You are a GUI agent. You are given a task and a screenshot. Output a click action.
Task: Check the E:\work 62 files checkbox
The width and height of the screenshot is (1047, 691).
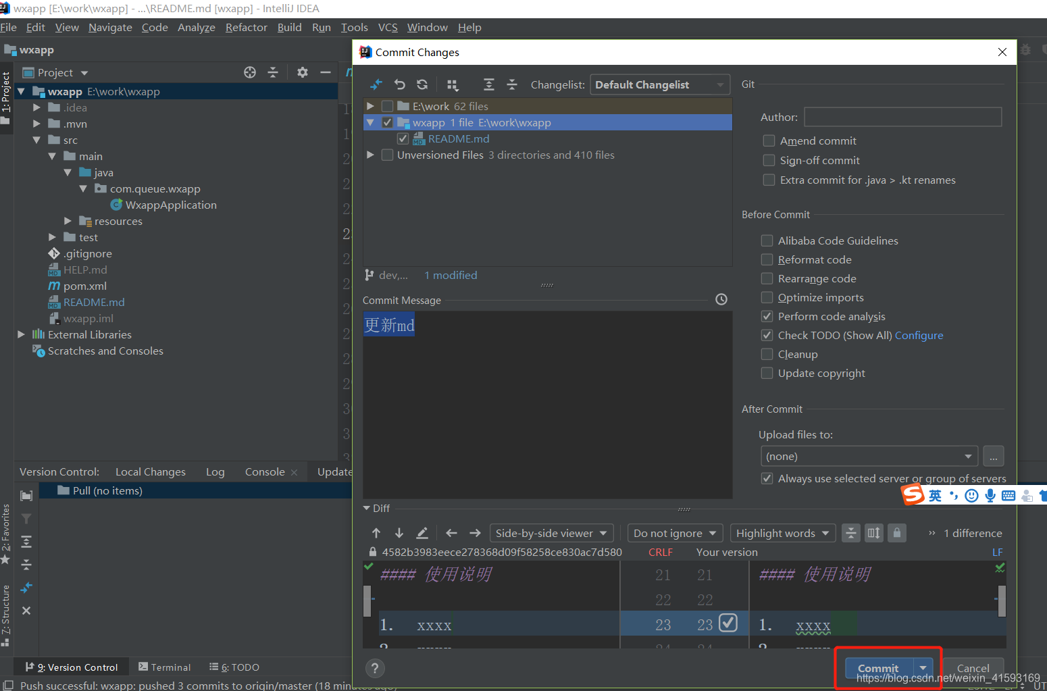388,106
